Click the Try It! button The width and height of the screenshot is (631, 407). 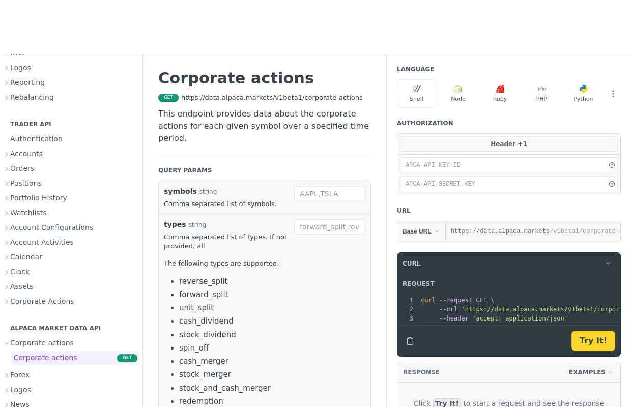[593, 341]
